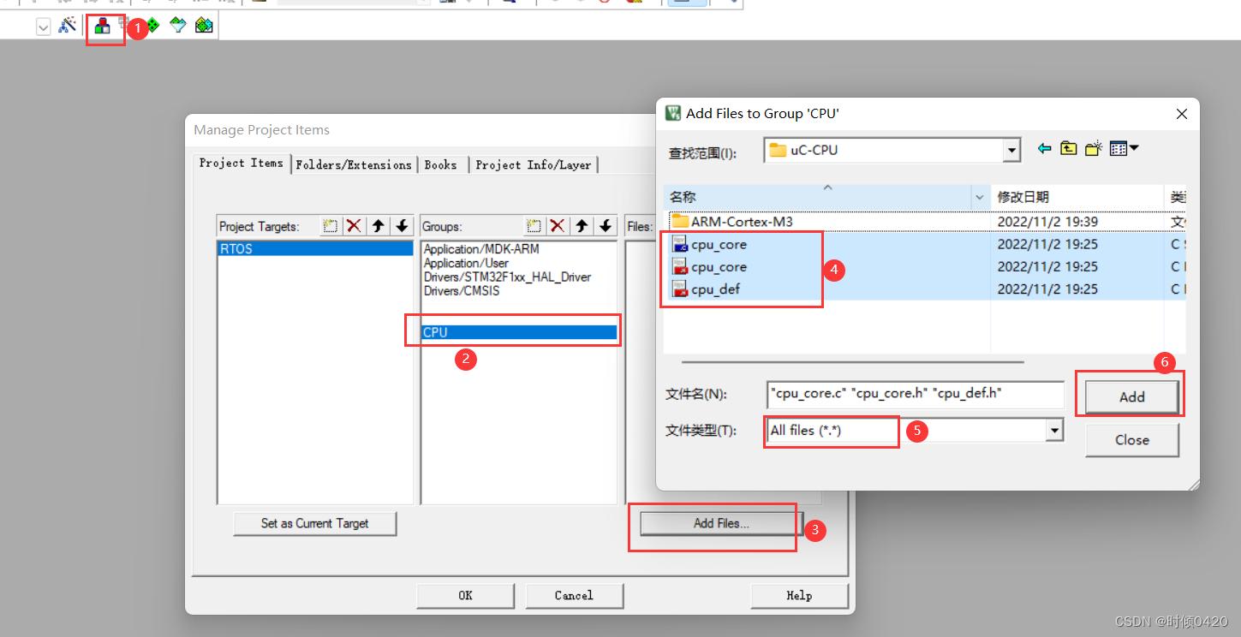This screenshot has width=1241, height=637.
Task: Click the Add Files... button
Action: click(x=721, y=523)
